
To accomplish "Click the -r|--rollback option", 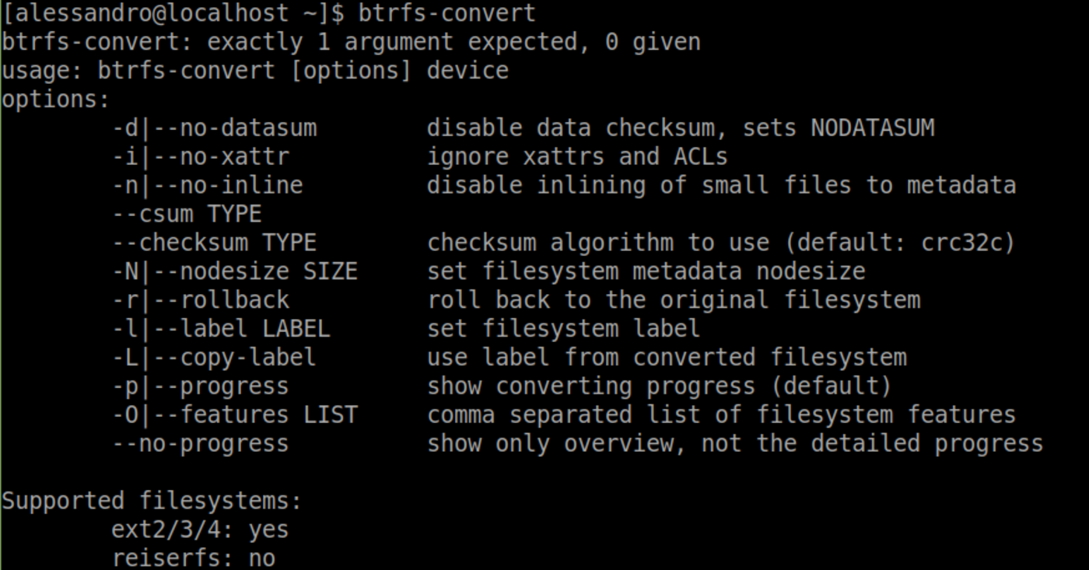I will [x=201, y=300].
